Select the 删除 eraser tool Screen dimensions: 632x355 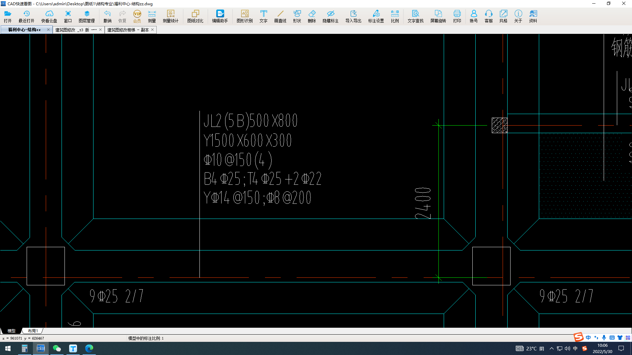click(312, 16)
